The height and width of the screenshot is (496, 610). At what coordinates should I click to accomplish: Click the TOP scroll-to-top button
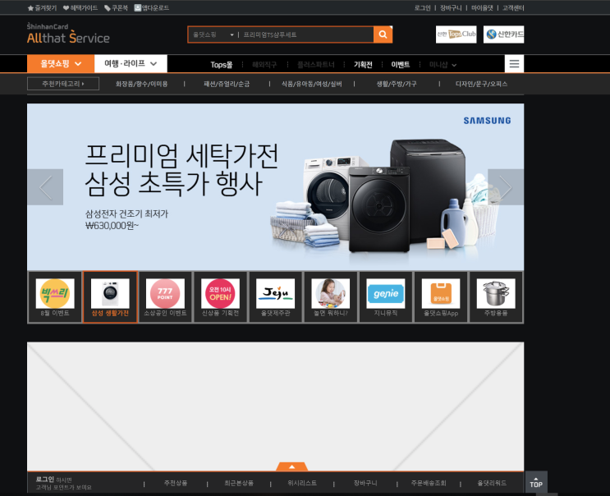pos(536,483)
